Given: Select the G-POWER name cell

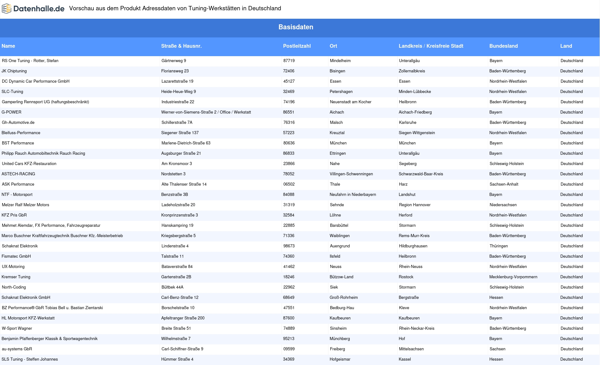Looking at the screenshot, I should pos(12,112).
